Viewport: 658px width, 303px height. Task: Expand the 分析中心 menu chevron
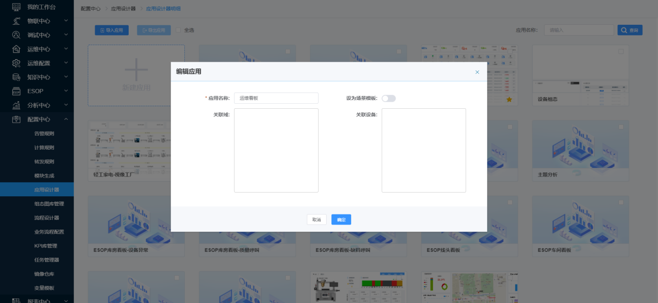pyautogui.click(x=66, y=105)
